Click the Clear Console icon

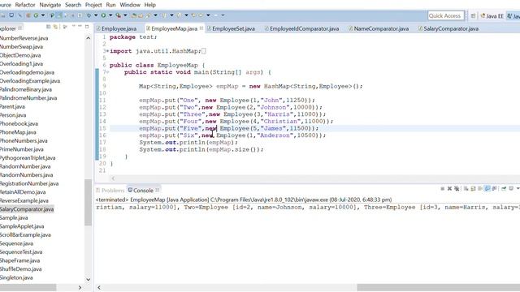point(466,189)
